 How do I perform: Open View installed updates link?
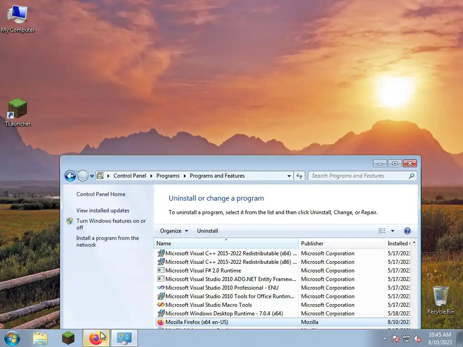tap(103, 211)
